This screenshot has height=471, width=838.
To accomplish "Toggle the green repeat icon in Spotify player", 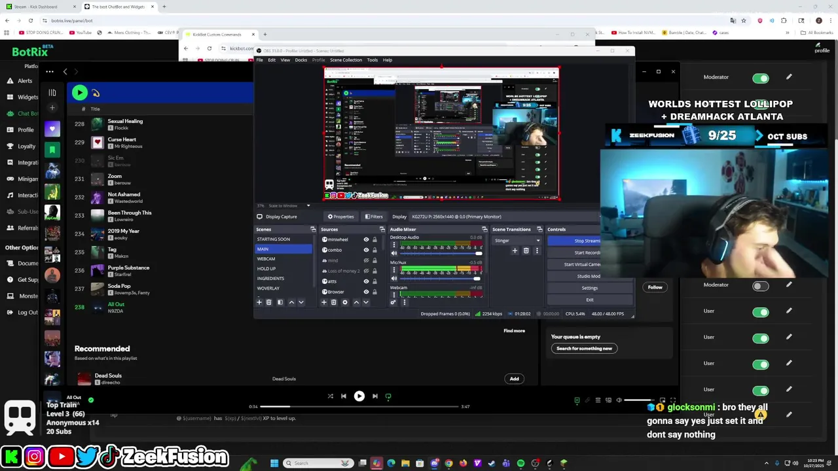I will tap(388, 396).
